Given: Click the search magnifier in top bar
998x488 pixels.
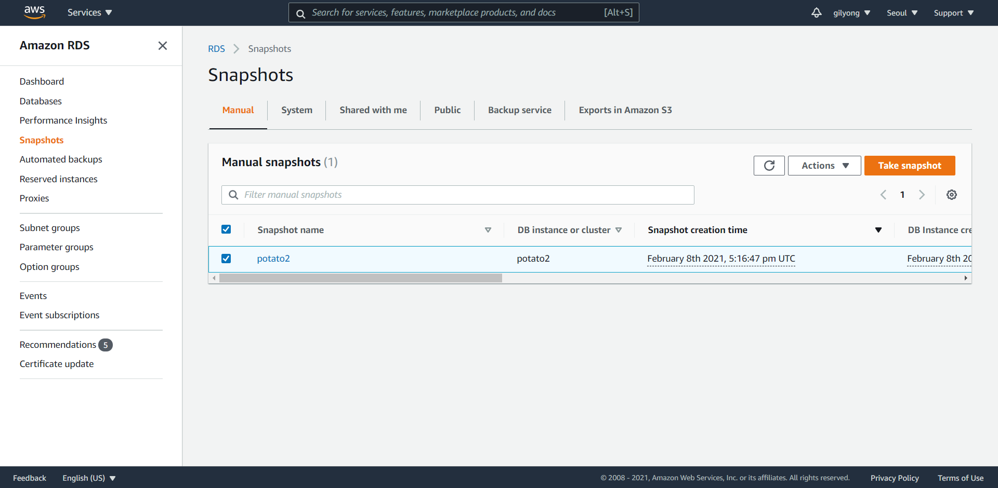Looking at the screenshot, I should point(300,13).
